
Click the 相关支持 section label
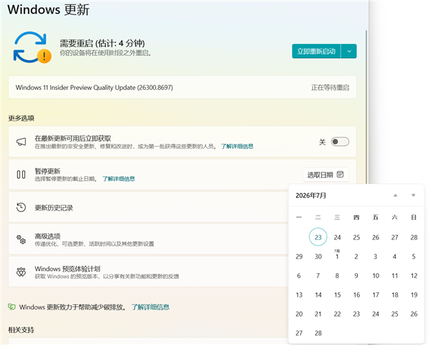(x=21, y=330)
